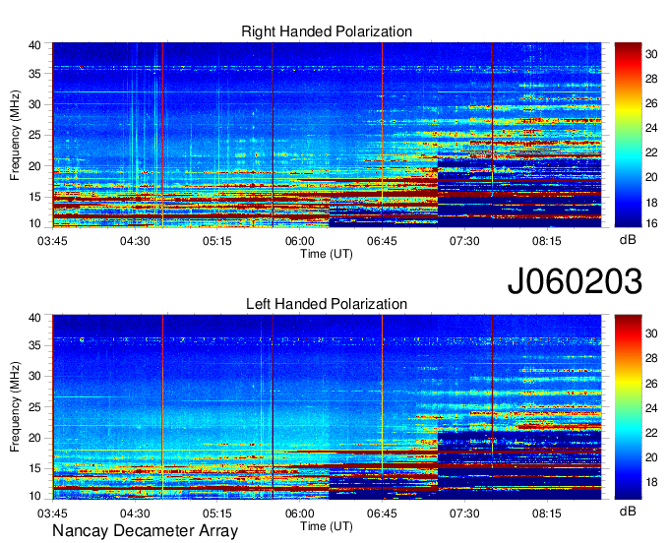Viewport: 669px width, 543px height.
Task: Click the 06:45 time tick of Right Handed plot
Action: point(382,241)
